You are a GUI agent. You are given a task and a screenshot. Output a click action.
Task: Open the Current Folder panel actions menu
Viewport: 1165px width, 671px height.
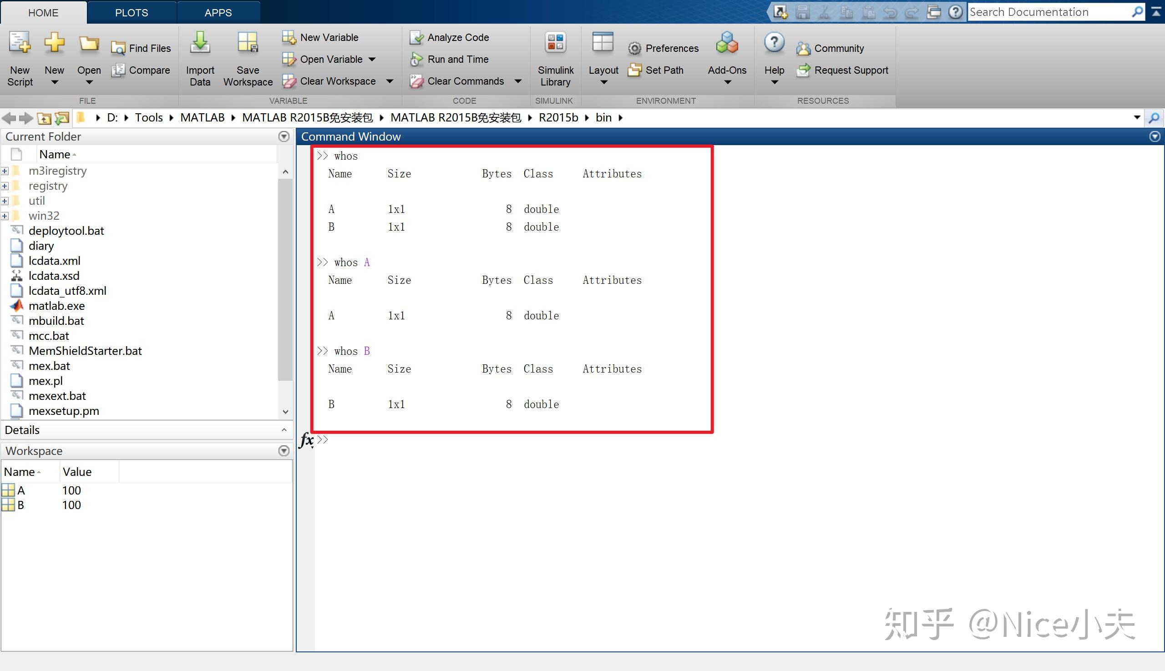(284, 136)
